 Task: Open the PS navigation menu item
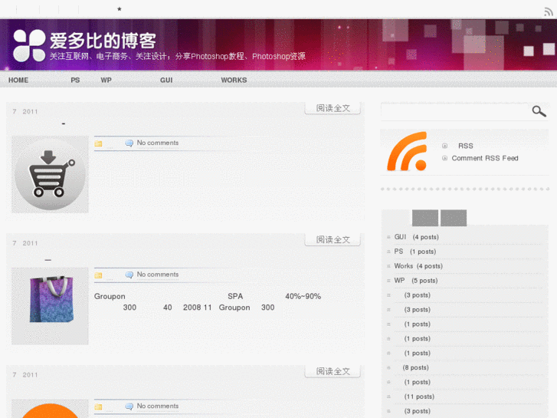[75, 80]
